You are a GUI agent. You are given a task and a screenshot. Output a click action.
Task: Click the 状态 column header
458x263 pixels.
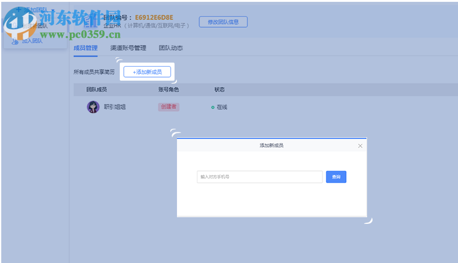tap(219, 90)
